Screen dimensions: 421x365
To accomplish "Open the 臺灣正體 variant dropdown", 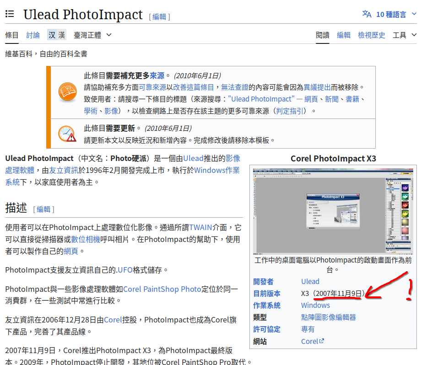I will click(92, 35).
